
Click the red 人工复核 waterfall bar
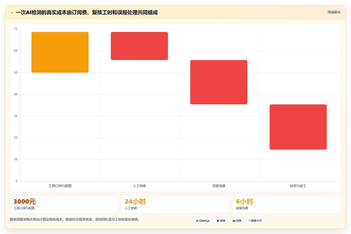(x=139, y=46)
